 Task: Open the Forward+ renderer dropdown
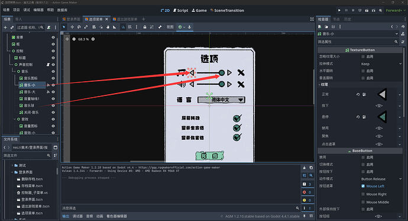click(x=395, y=11)
